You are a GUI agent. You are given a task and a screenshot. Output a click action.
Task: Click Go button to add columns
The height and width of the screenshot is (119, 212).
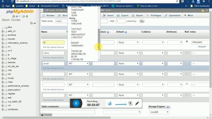pyautogui.click(x=142, y=21)
